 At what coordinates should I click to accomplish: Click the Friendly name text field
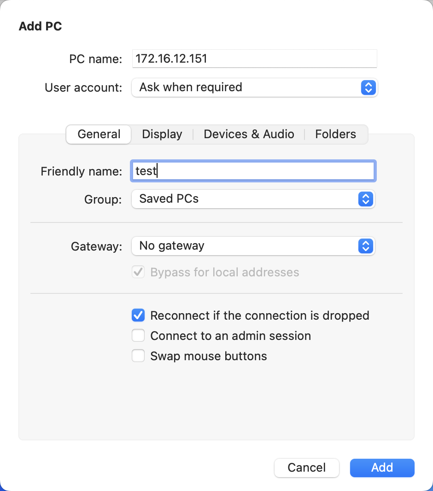click(x=253, y=171)
